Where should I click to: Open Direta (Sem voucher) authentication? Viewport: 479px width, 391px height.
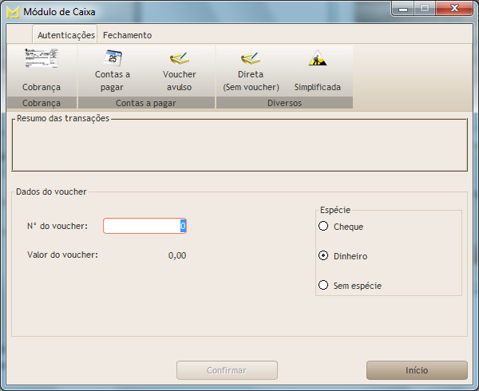click(x=251, y=59)
